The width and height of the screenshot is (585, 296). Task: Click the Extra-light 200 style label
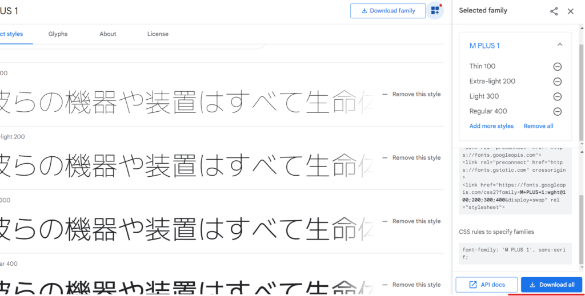(x=492, y=81)
